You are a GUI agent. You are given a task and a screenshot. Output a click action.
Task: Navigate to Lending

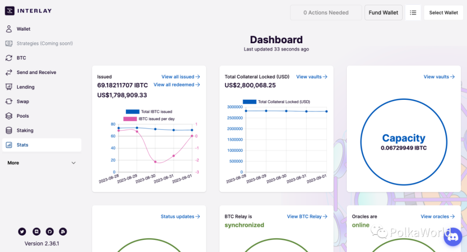[42, 87]
